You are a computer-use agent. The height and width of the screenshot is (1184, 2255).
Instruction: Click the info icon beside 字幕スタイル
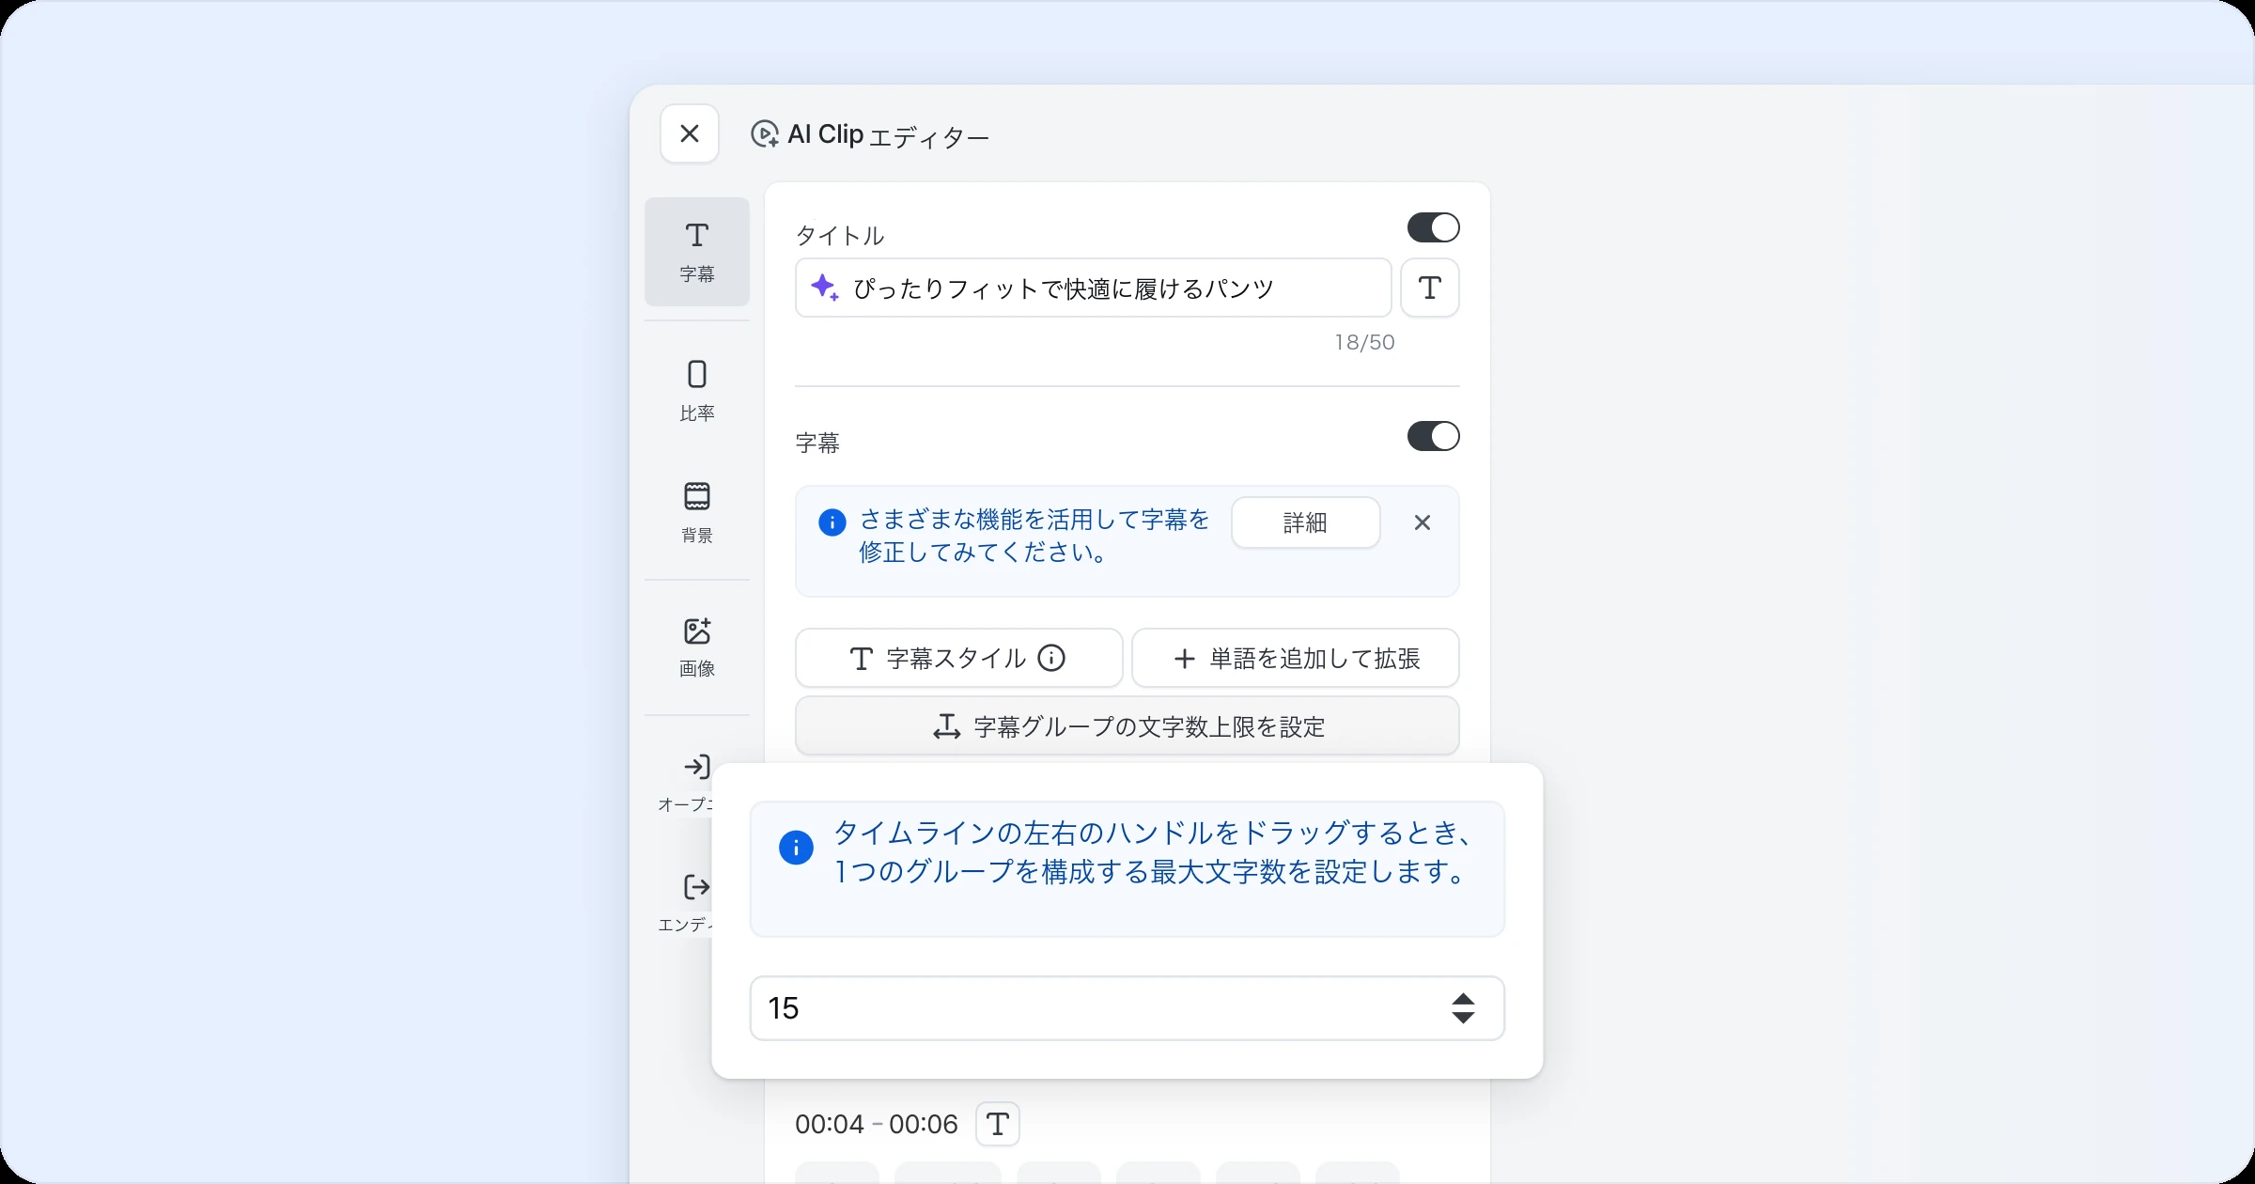(x=1051, y=658)
